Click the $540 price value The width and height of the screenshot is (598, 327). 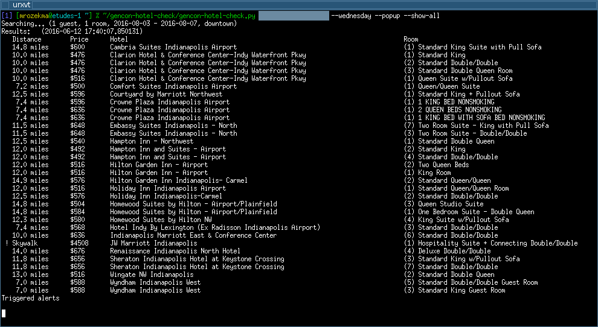click(x=77, y=141)
